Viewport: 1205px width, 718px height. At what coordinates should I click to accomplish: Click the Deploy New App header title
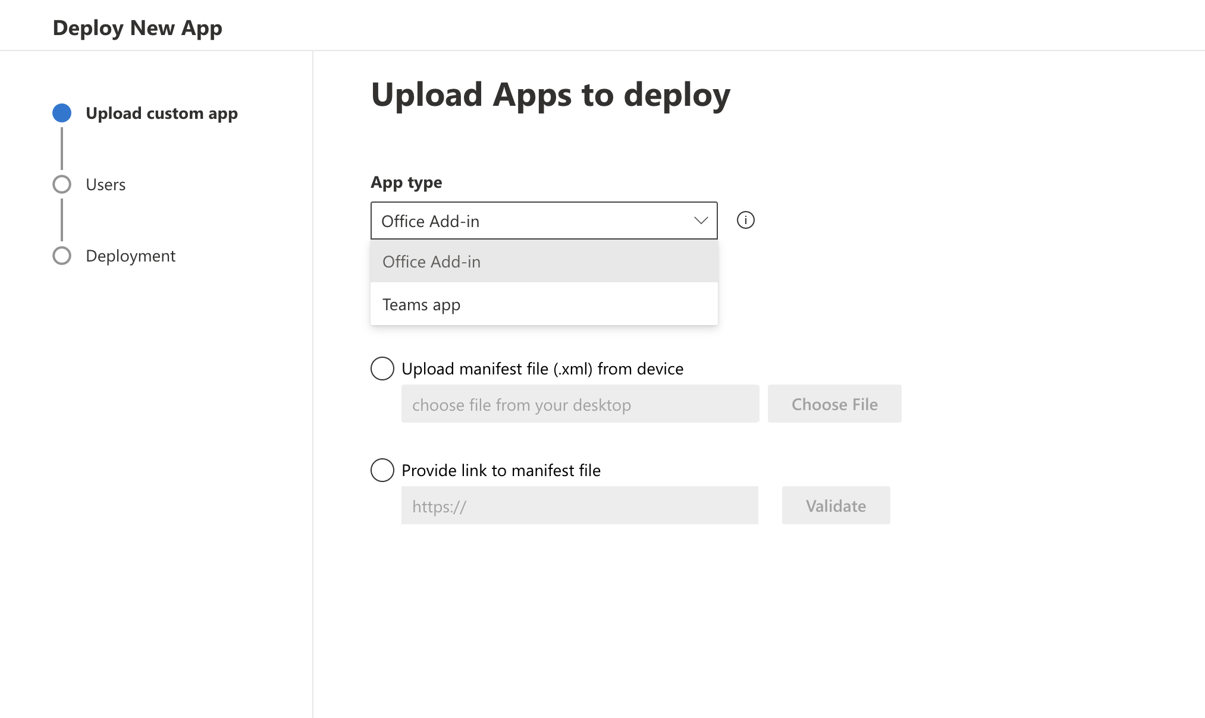point(137,28)
